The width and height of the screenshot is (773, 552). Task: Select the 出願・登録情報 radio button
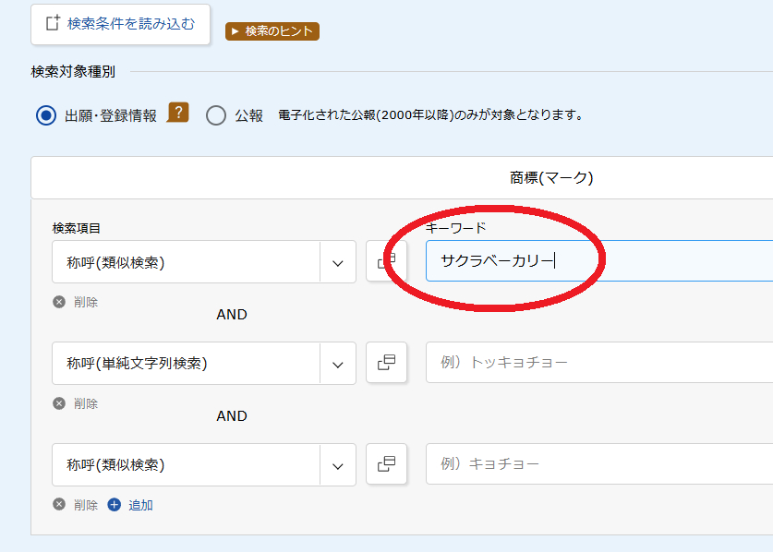[x=46, y=115]
